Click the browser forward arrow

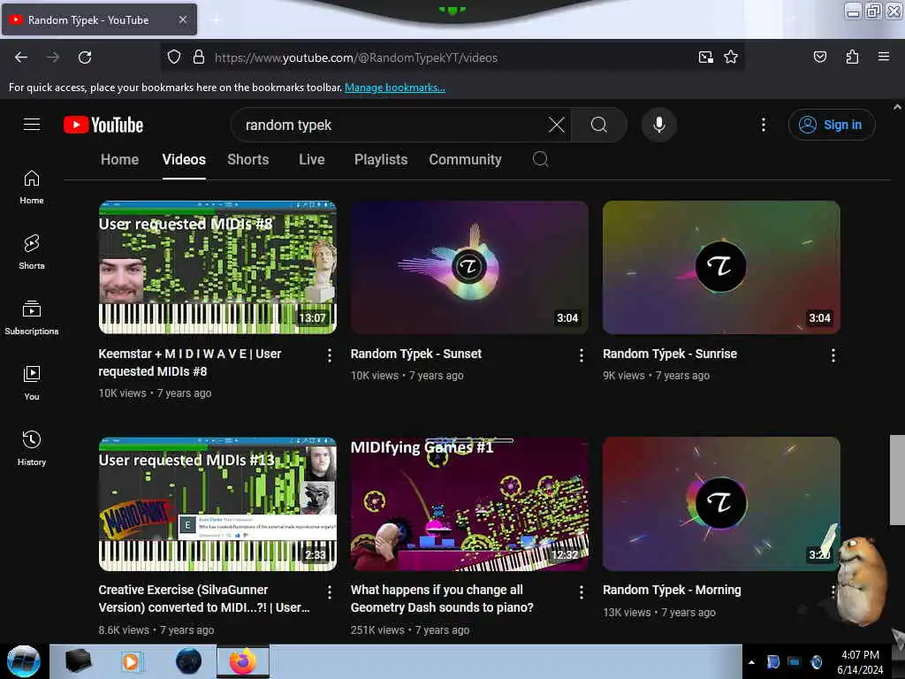click(53, 57)
